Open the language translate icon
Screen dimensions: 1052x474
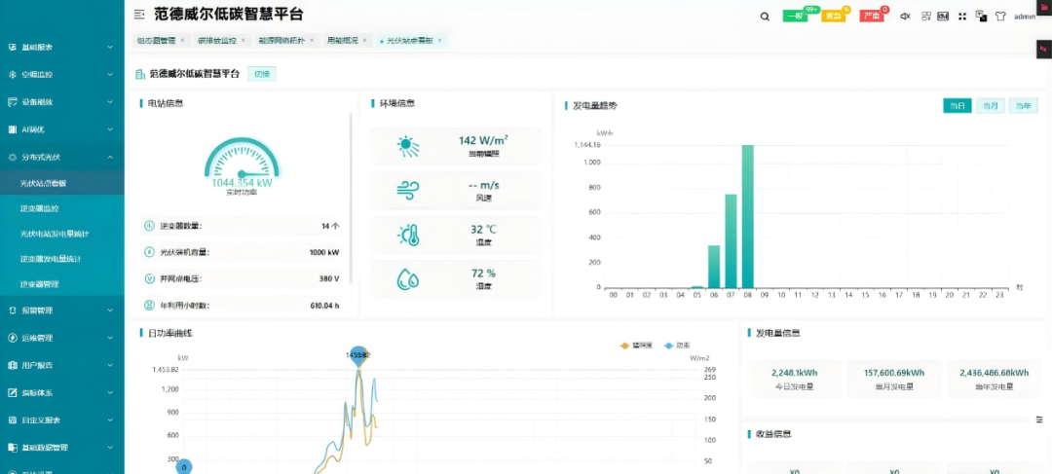click(x=981, y=16)
